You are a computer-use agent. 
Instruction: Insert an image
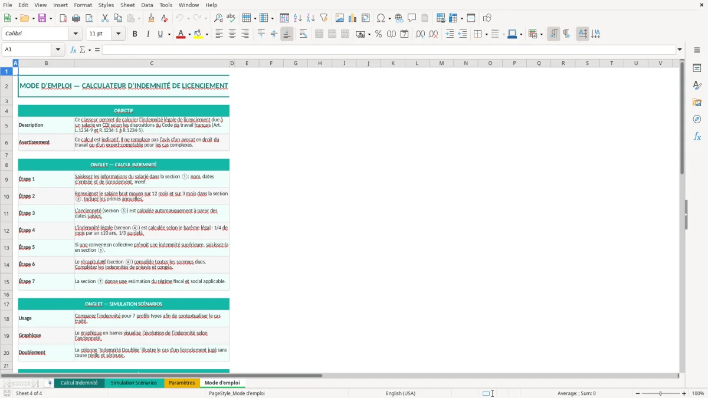pyautogui.click(x=340, y=18)
